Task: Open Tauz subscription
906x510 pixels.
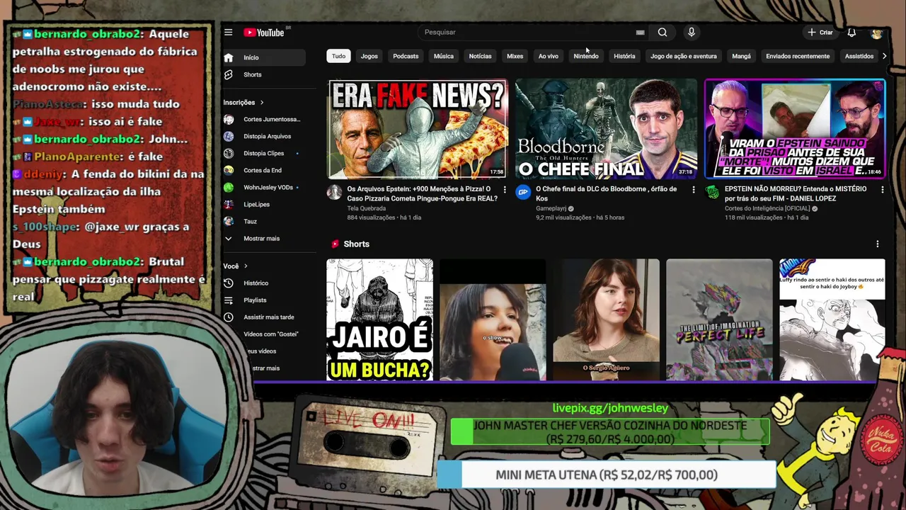Action: (x=263, y=221)
